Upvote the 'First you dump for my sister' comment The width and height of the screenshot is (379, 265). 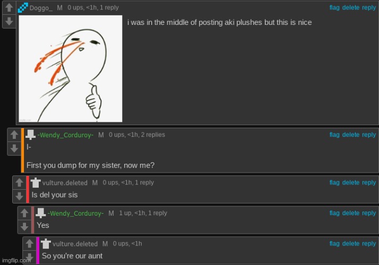pyautogui.click(x=14, y=135)
